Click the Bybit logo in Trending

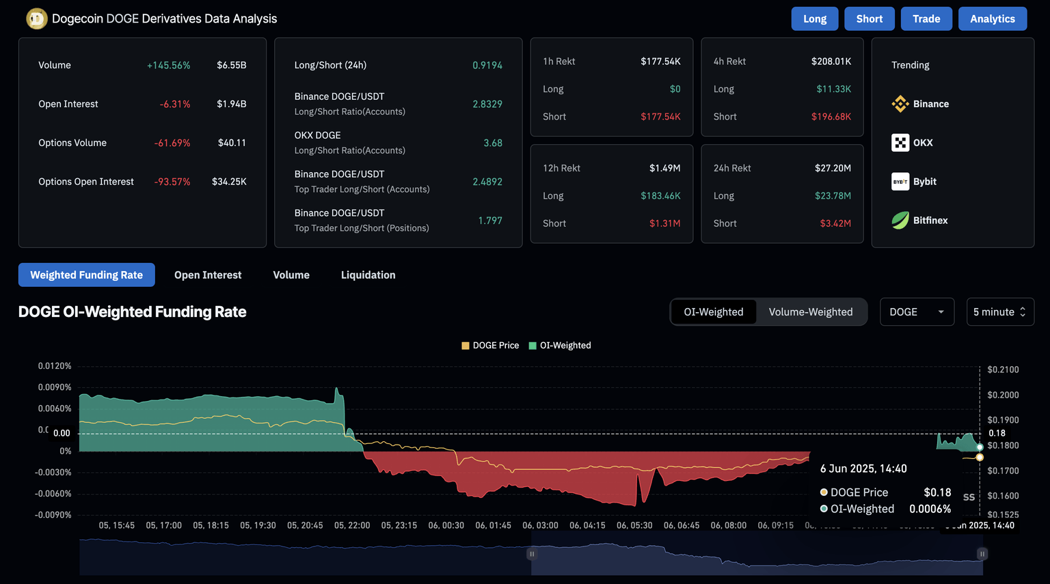click(x=900, y=182)
